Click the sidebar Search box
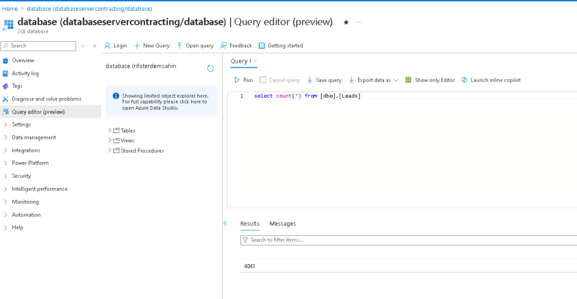This screenshot has width=577, height=299. [x=39, y=46]
